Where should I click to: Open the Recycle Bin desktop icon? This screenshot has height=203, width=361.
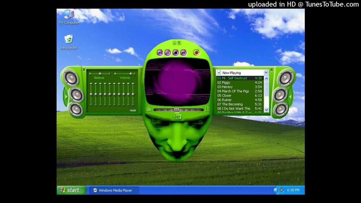coord(69,42)
